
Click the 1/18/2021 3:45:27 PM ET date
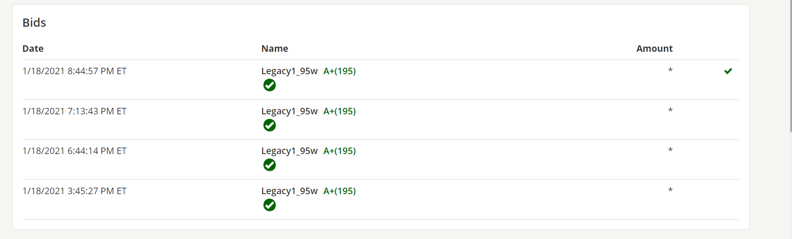(x=75, y=191)
